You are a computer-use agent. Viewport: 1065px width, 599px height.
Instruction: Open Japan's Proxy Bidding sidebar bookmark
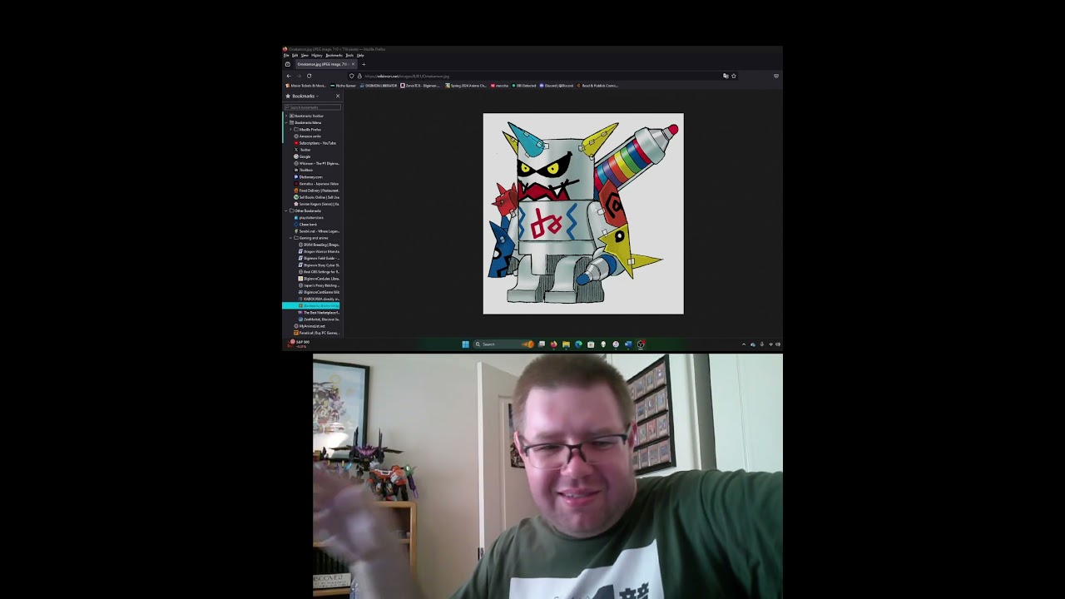click(319, 285)
